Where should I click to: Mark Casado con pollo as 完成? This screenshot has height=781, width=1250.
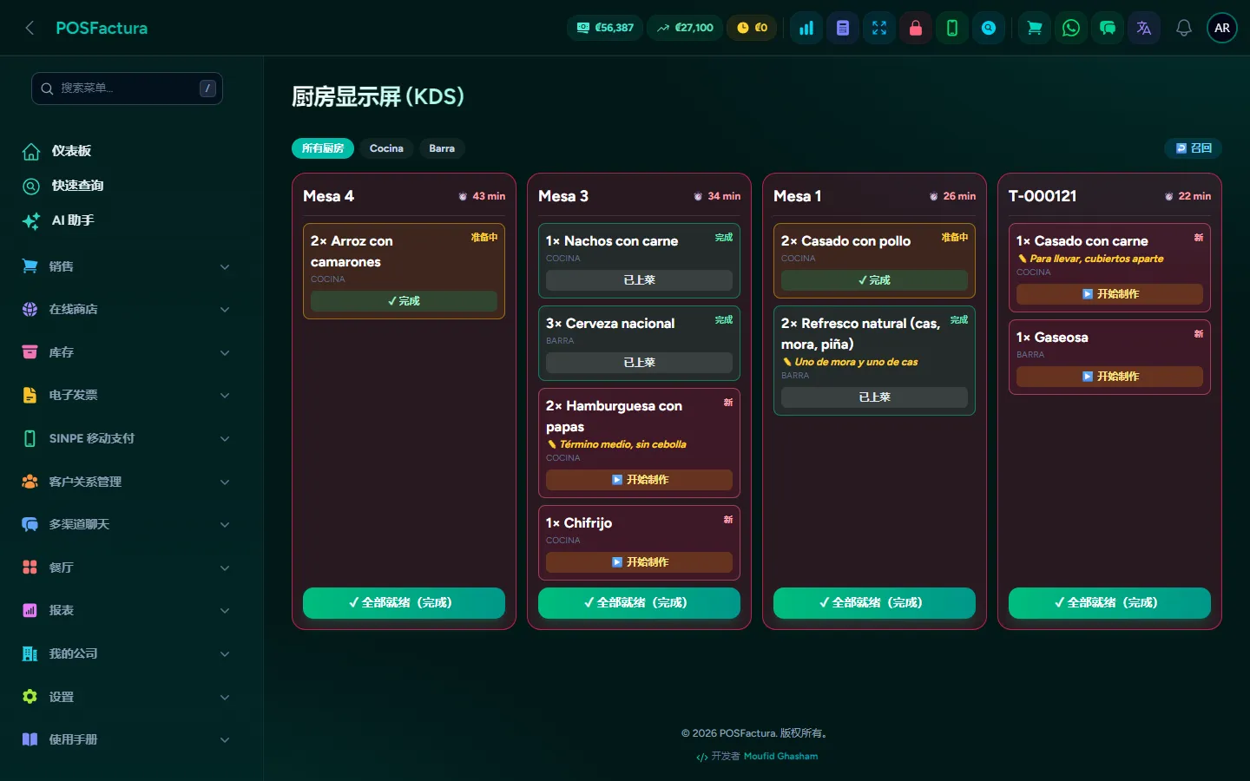pos(874,280)
